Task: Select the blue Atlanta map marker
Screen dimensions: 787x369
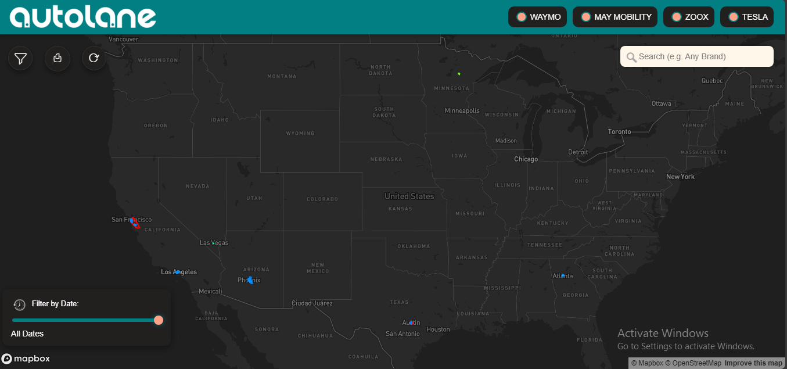Action: pos(562,275)
